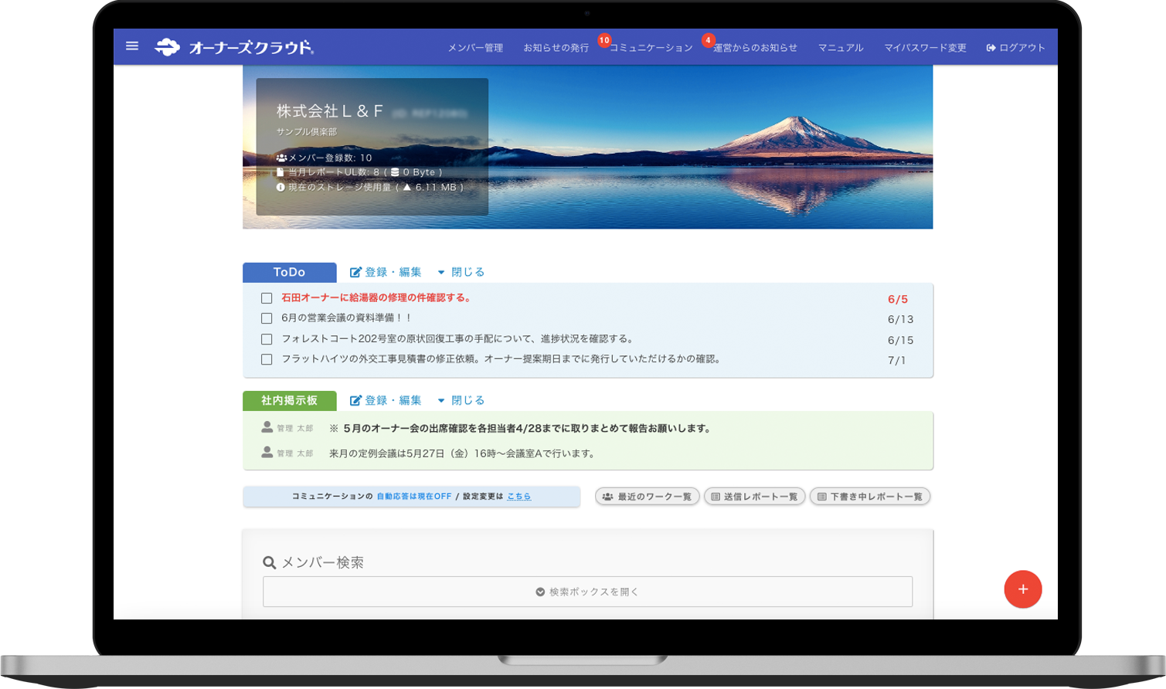The width and height of the screenshot is (1166, 689).
Task: Open the 送信レポート一覧 button
Action: (x=755, y=497)
